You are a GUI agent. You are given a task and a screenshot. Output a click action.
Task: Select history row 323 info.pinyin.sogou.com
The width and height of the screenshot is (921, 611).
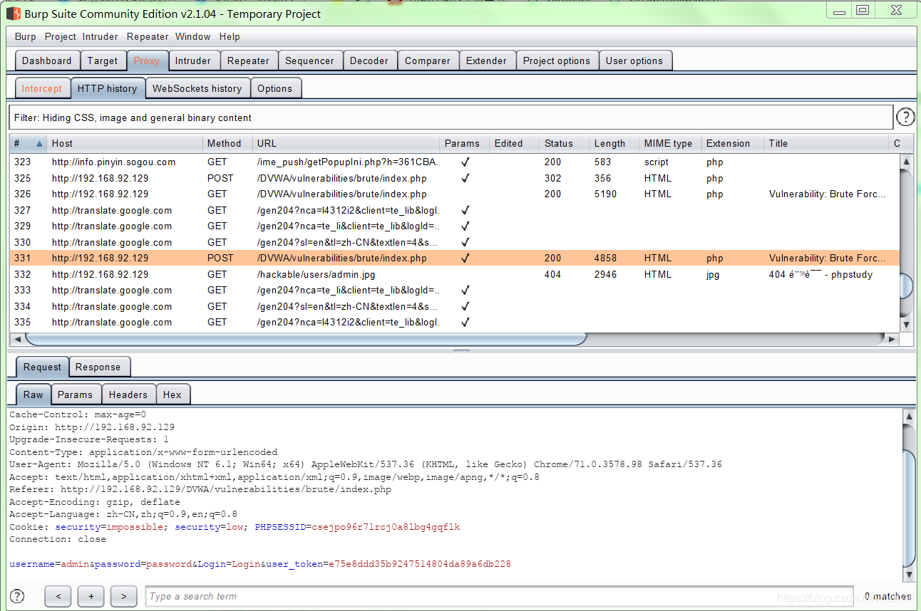pos(455,162)
